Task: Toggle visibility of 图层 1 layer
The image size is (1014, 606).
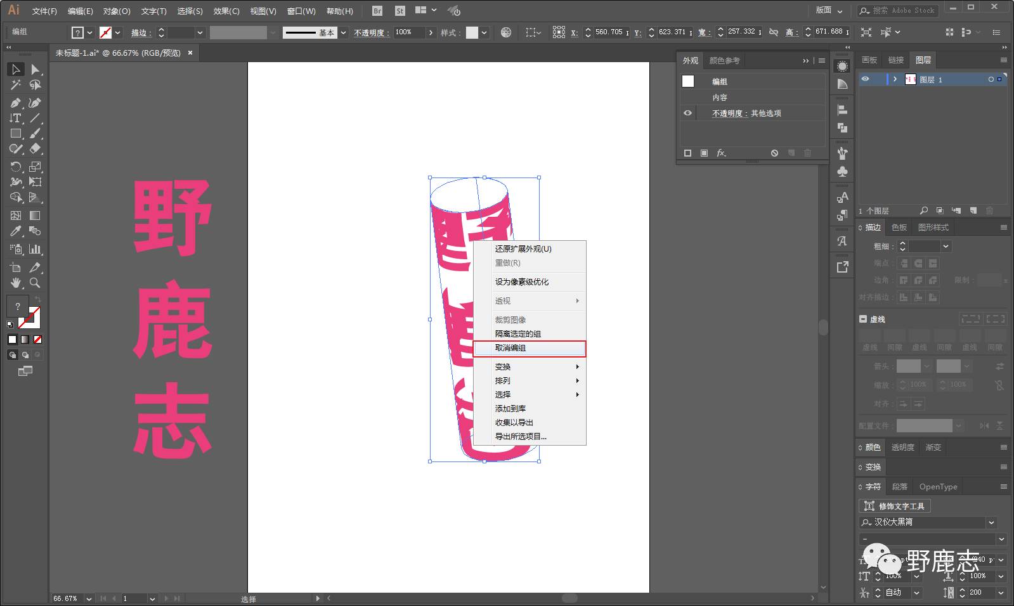Action: click(865, 79)
